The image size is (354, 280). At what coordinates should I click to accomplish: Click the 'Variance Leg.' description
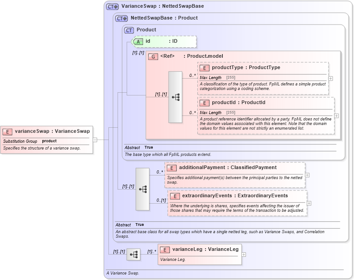(x=173, y=260)
